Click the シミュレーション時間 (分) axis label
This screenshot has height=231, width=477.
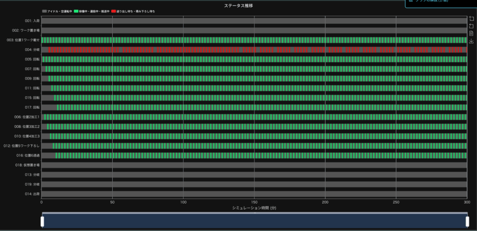[254, 208]
